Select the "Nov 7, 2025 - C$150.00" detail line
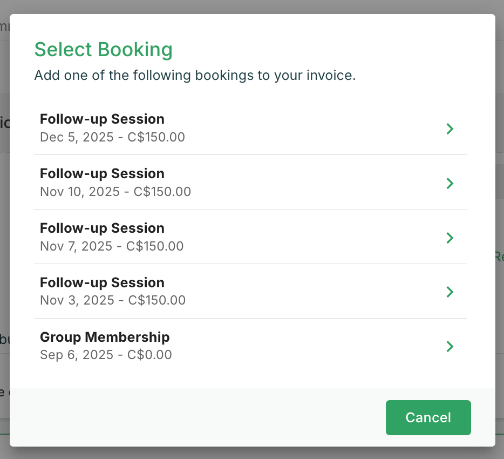504x459 pixels. pos(112,246)
